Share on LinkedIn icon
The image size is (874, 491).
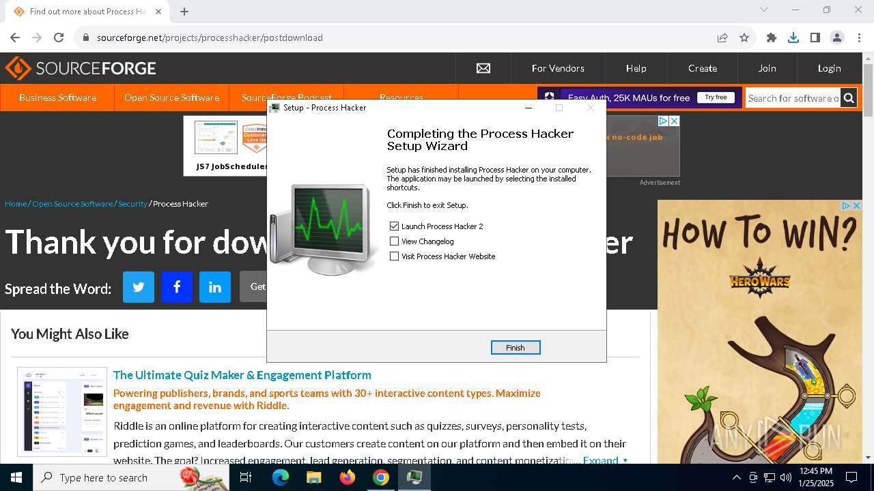coord(215,287)
